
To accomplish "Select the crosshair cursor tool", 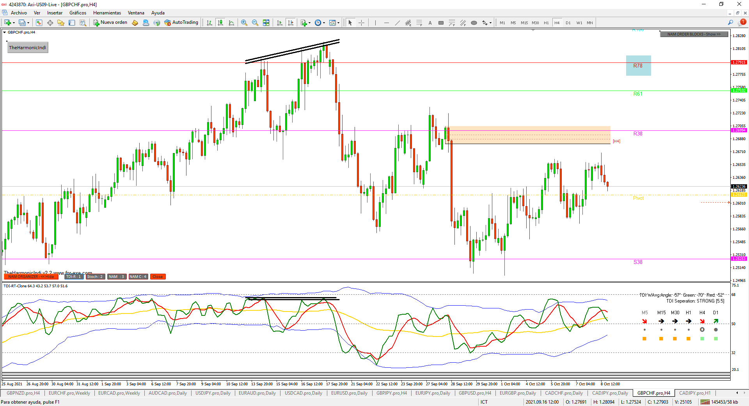I will click(361, 23).
